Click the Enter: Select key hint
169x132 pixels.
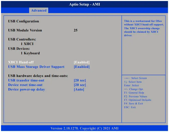click(x=131, y=85)
